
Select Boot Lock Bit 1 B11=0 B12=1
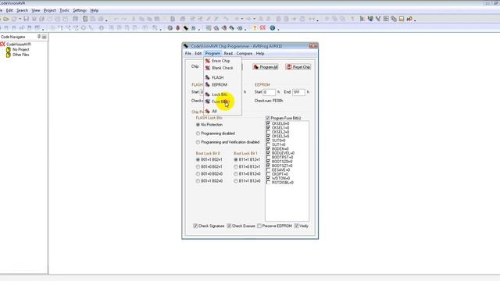pos(236,166)
